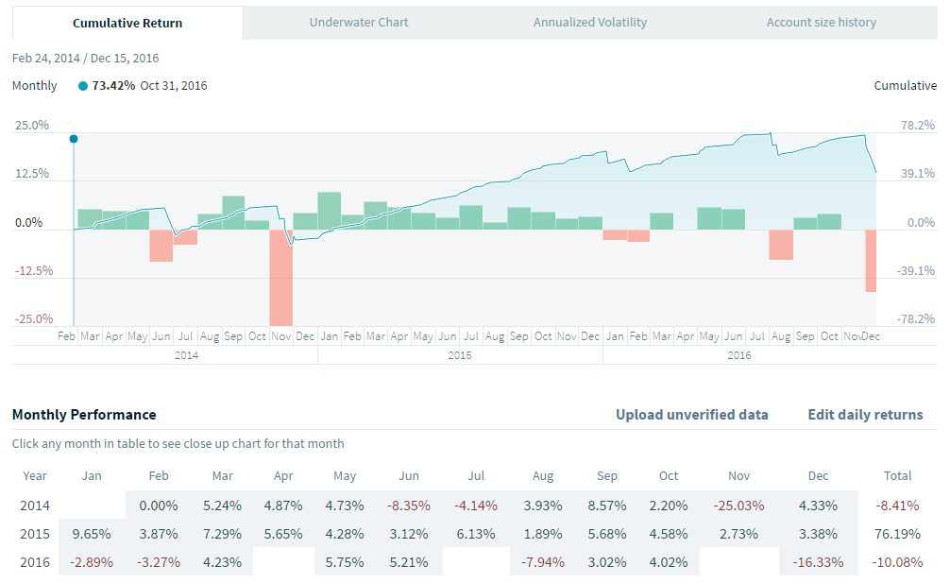Click the 2015 year label on timeline
Viewport: 950px width, 583px height.
[460, 355]
